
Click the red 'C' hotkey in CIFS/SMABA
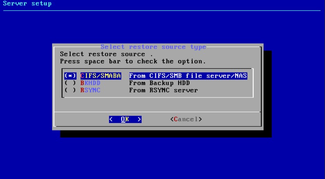coord(82,76)
